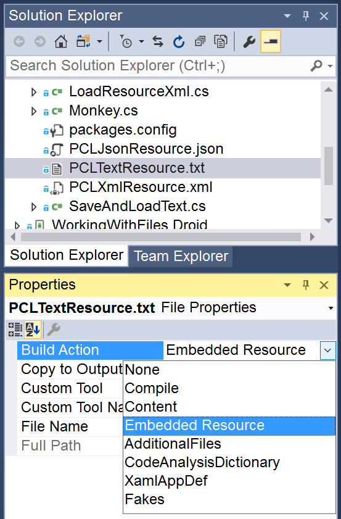
Task: Click the Pending Changes Filter clock icon
Action: (126, 42)
